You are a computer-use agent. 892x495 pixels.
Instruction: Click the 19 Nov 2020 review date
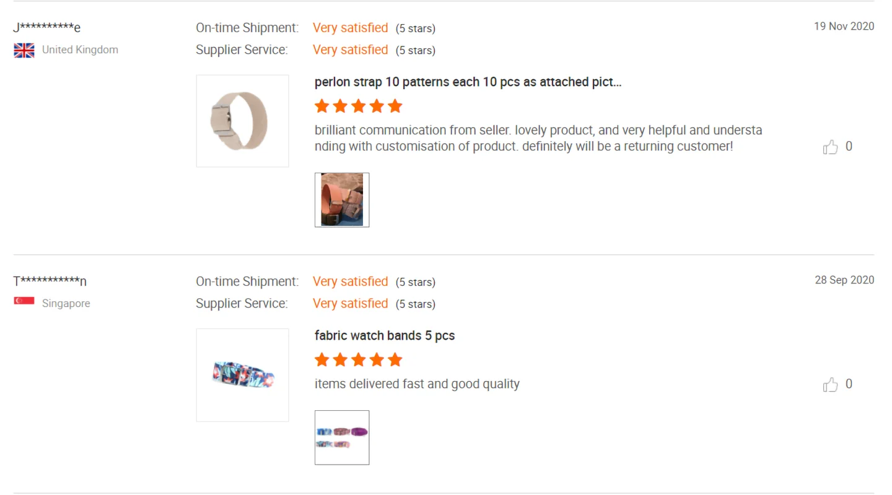point(844,26)
